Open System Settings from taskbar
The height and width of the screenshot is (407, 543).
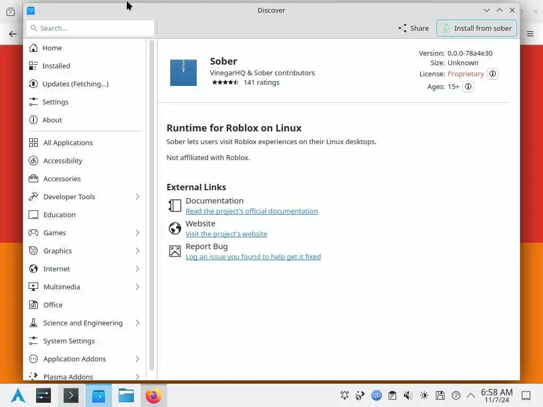tap(43, 395)
